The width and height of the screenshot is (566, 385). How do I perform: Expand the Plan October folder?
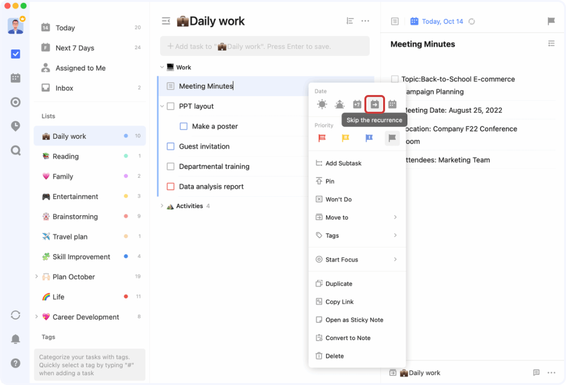click(x=36, y=277)
